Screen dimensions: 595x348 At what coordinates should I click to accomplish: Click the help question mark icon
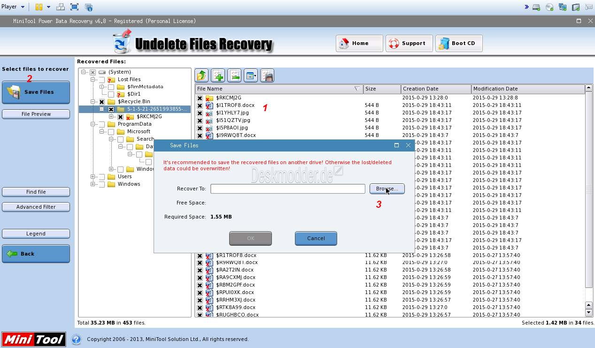point(76,339)
